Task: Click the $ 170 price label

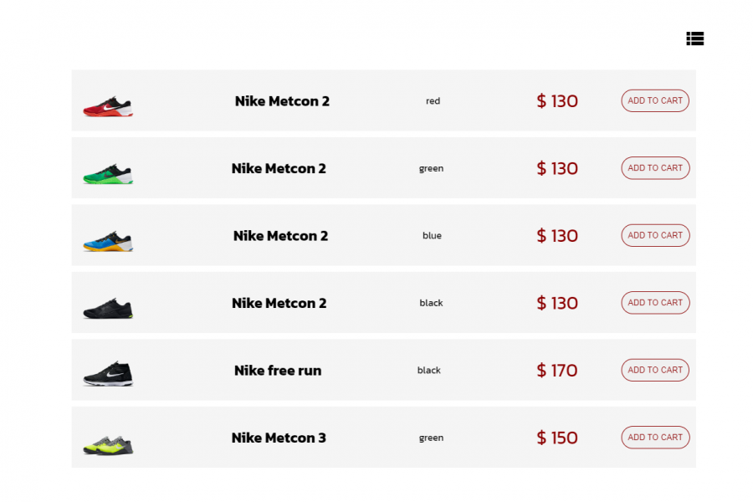Action: click(557, 371)
